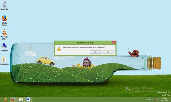Show hidden system tray icons
171x102 pixels.
pyautogui.click(x=146, y=99)
